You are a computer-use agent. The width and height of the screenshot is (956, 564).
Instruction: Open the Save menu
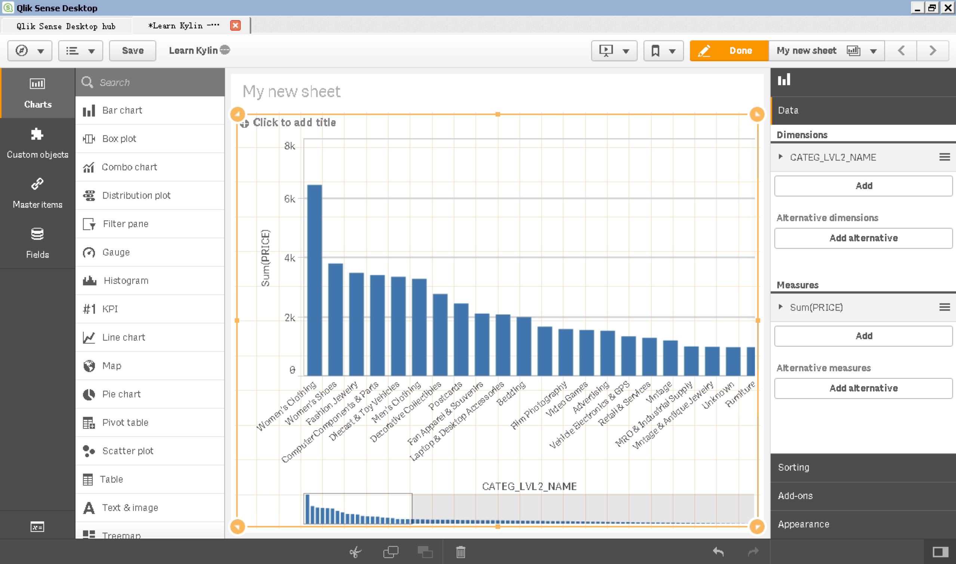coord(132,50)
